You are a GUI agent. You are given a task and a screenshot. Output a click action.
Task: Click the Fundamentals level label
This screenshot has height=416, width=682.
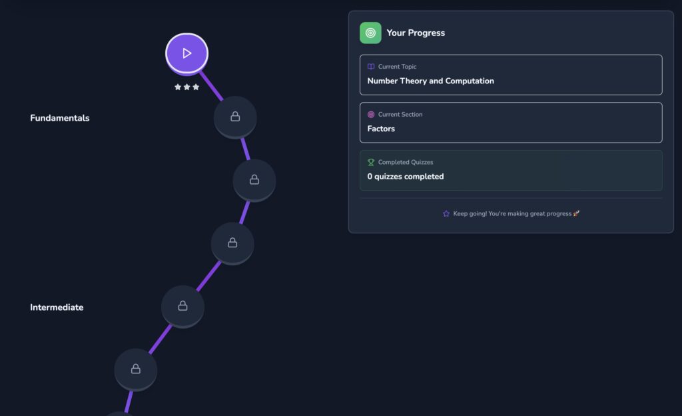pos(60,118)
